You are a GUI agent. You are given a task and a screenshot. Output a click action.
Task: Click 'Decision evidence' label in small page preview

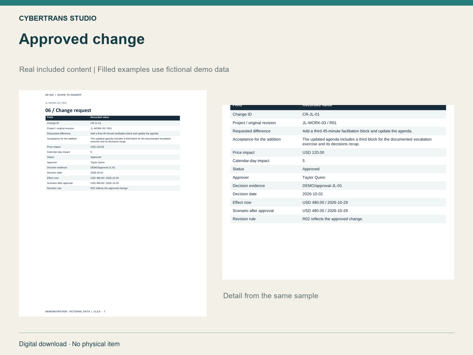click(x=57, y=168)
